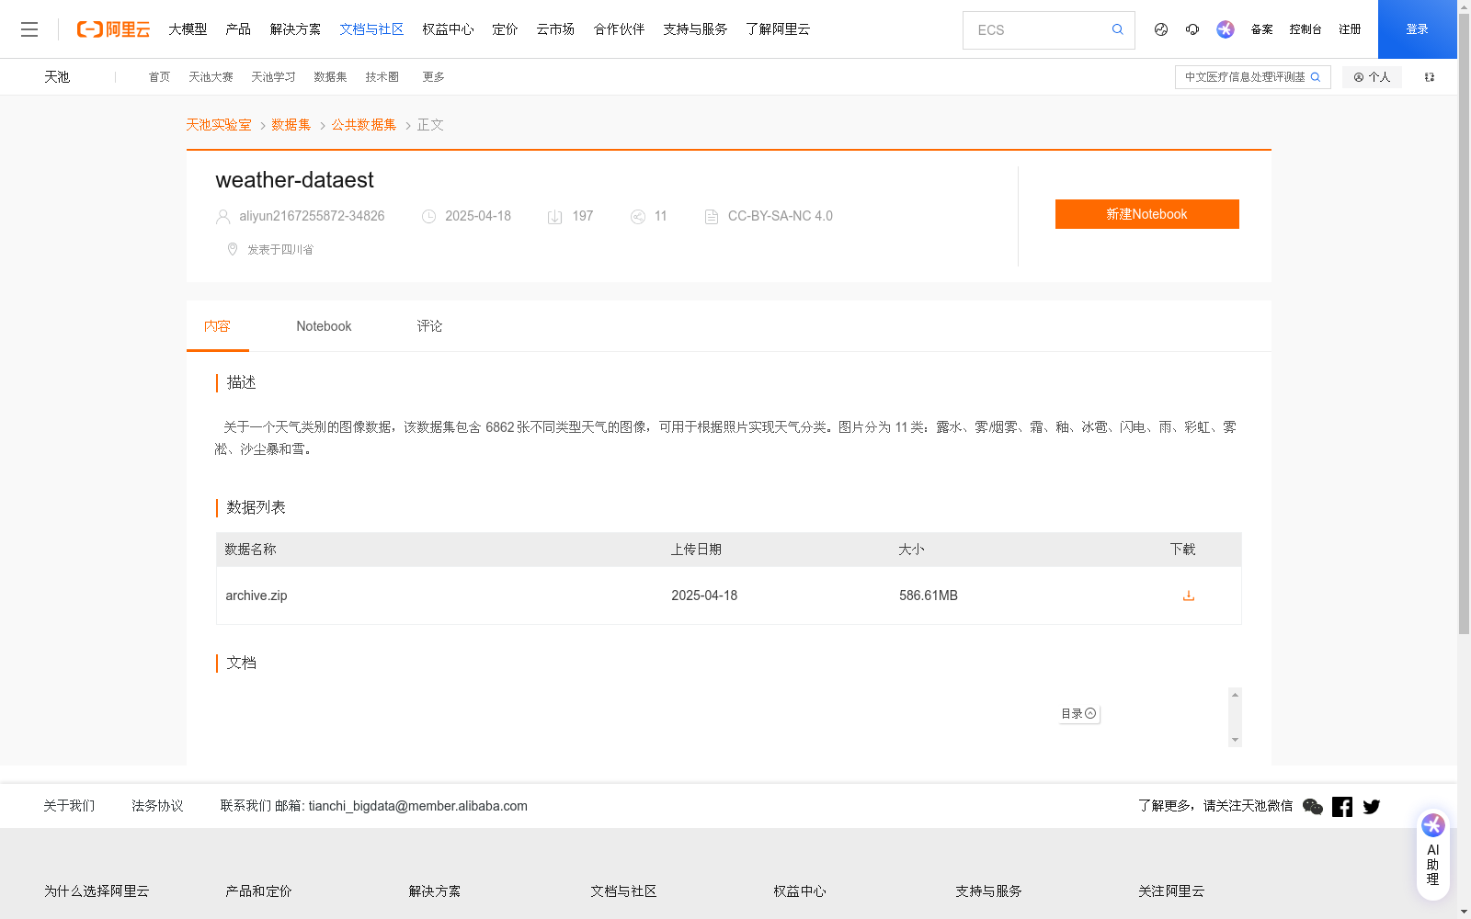Download archive.zip via the download icon

pos(1189,596)
